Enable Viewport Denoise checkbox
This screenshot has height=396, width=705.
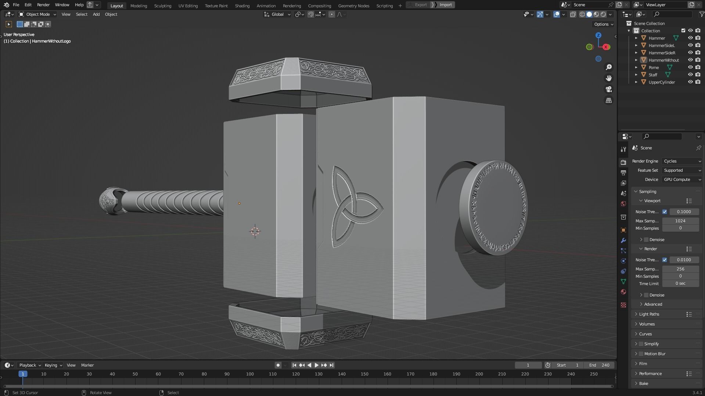pyautogui.click(x=646, y=240)
